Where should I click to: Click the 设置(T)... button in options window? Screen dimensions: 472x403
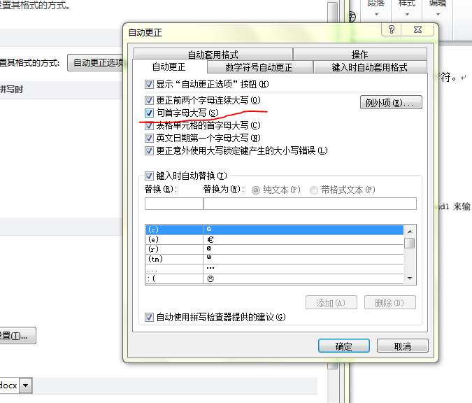point(17,336)
